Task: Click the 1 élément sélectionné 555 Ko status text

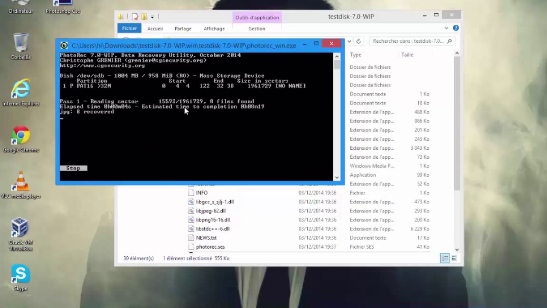Action: tap(196, 258)
